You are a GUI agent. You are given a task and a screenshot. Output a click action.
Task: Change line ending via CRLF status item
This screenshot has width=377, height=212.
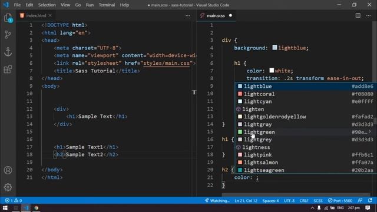point(304,200)
